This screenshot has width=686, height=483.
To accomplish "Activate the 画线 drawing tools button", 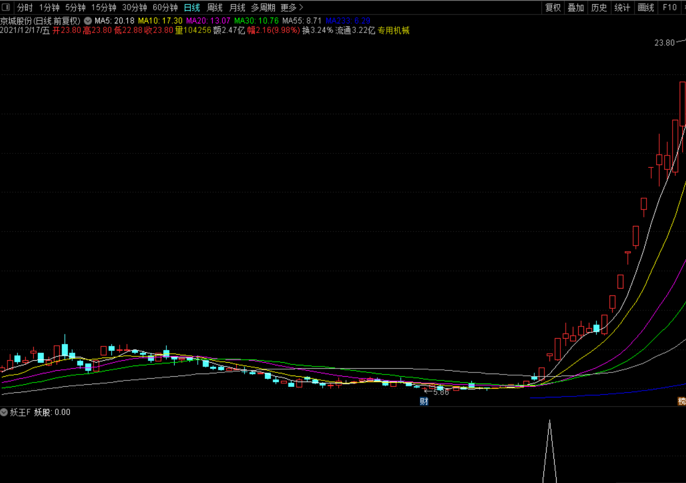I will point(646,7).
